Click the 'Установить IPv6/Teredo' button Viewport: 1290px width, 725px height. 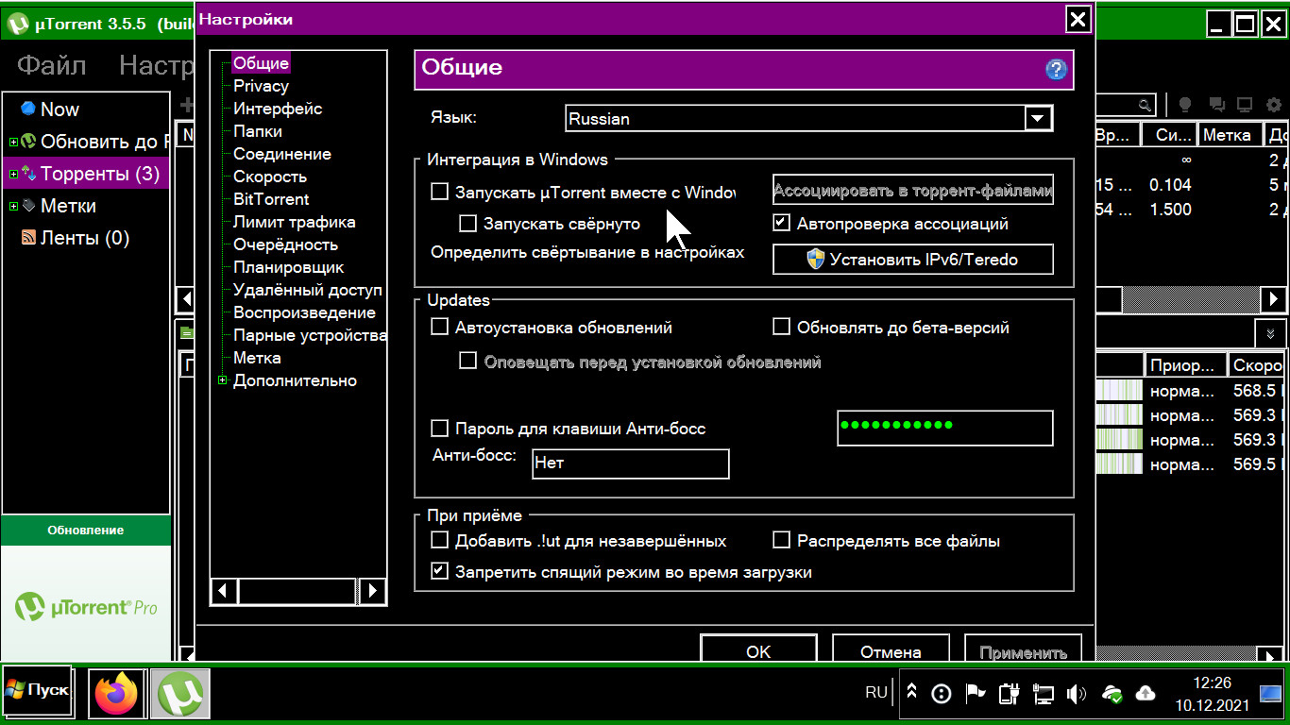pos(912,260)
